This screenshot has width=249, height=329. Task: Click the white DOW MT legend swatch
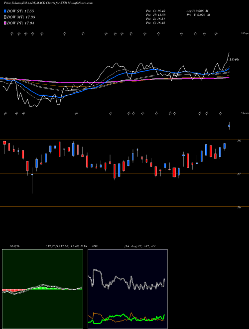(x=5, y=17)
